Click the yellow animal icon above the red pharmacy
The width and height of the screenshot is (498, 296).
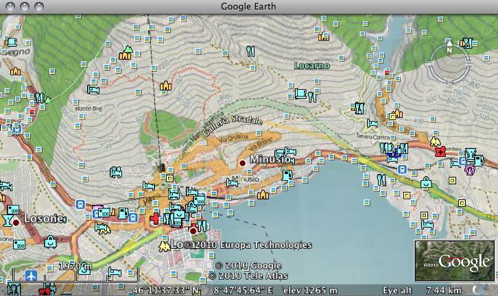point(436,141)
